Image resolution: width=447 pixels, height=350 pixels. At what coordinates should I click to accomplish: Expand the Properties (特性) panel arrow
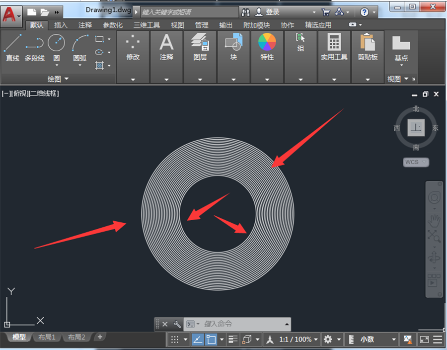point(267,80)
